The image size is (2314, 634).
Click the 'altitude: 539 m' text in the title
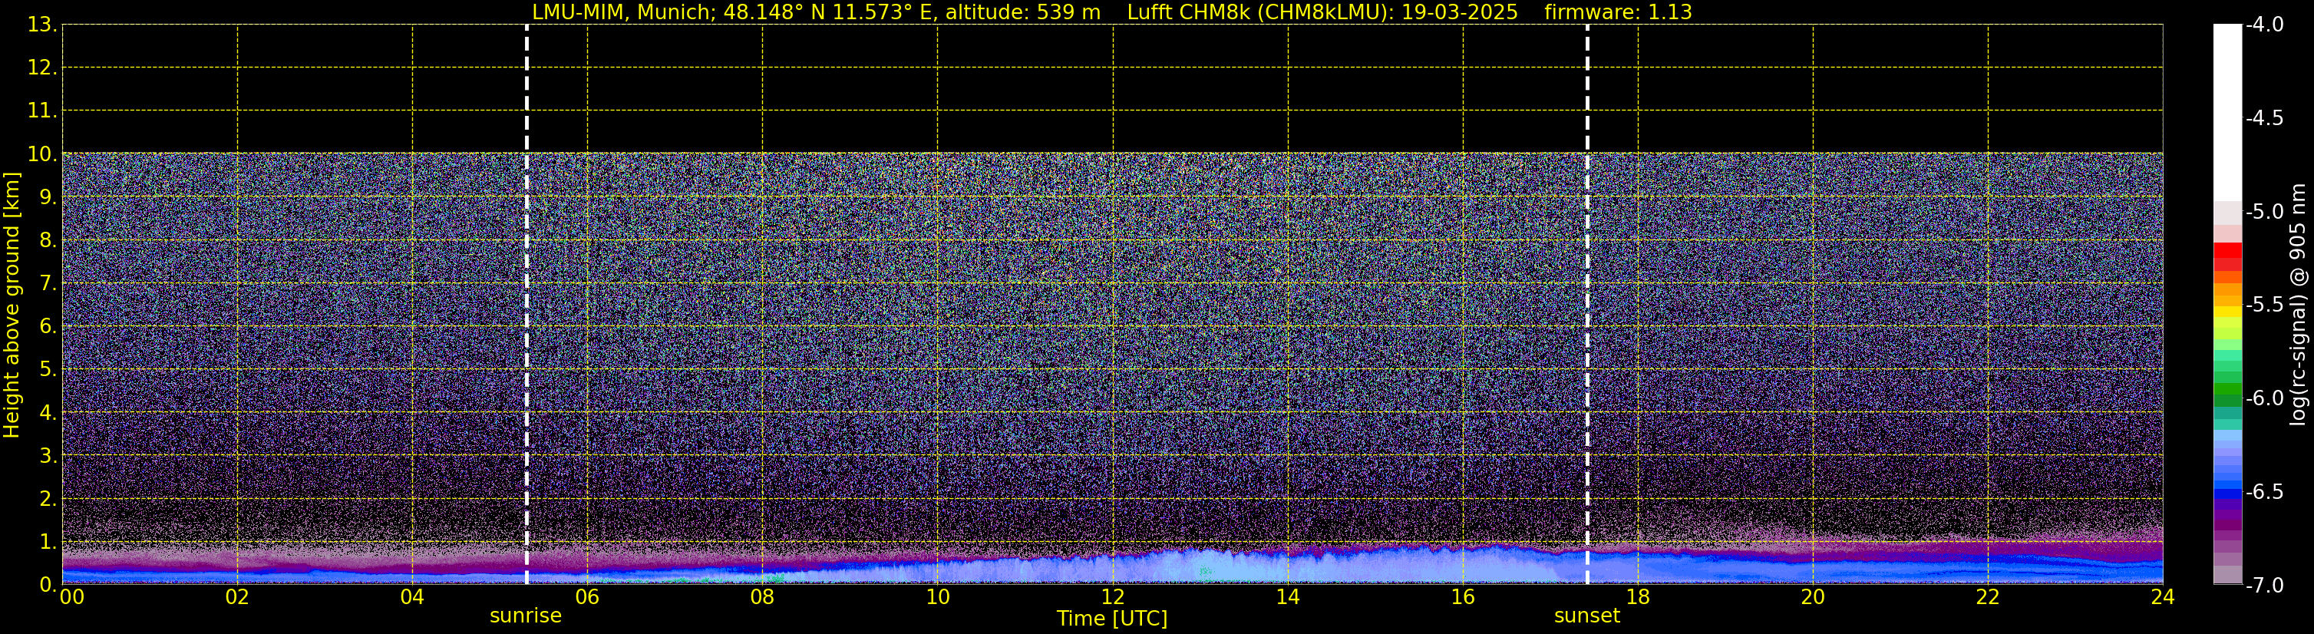1022,12
